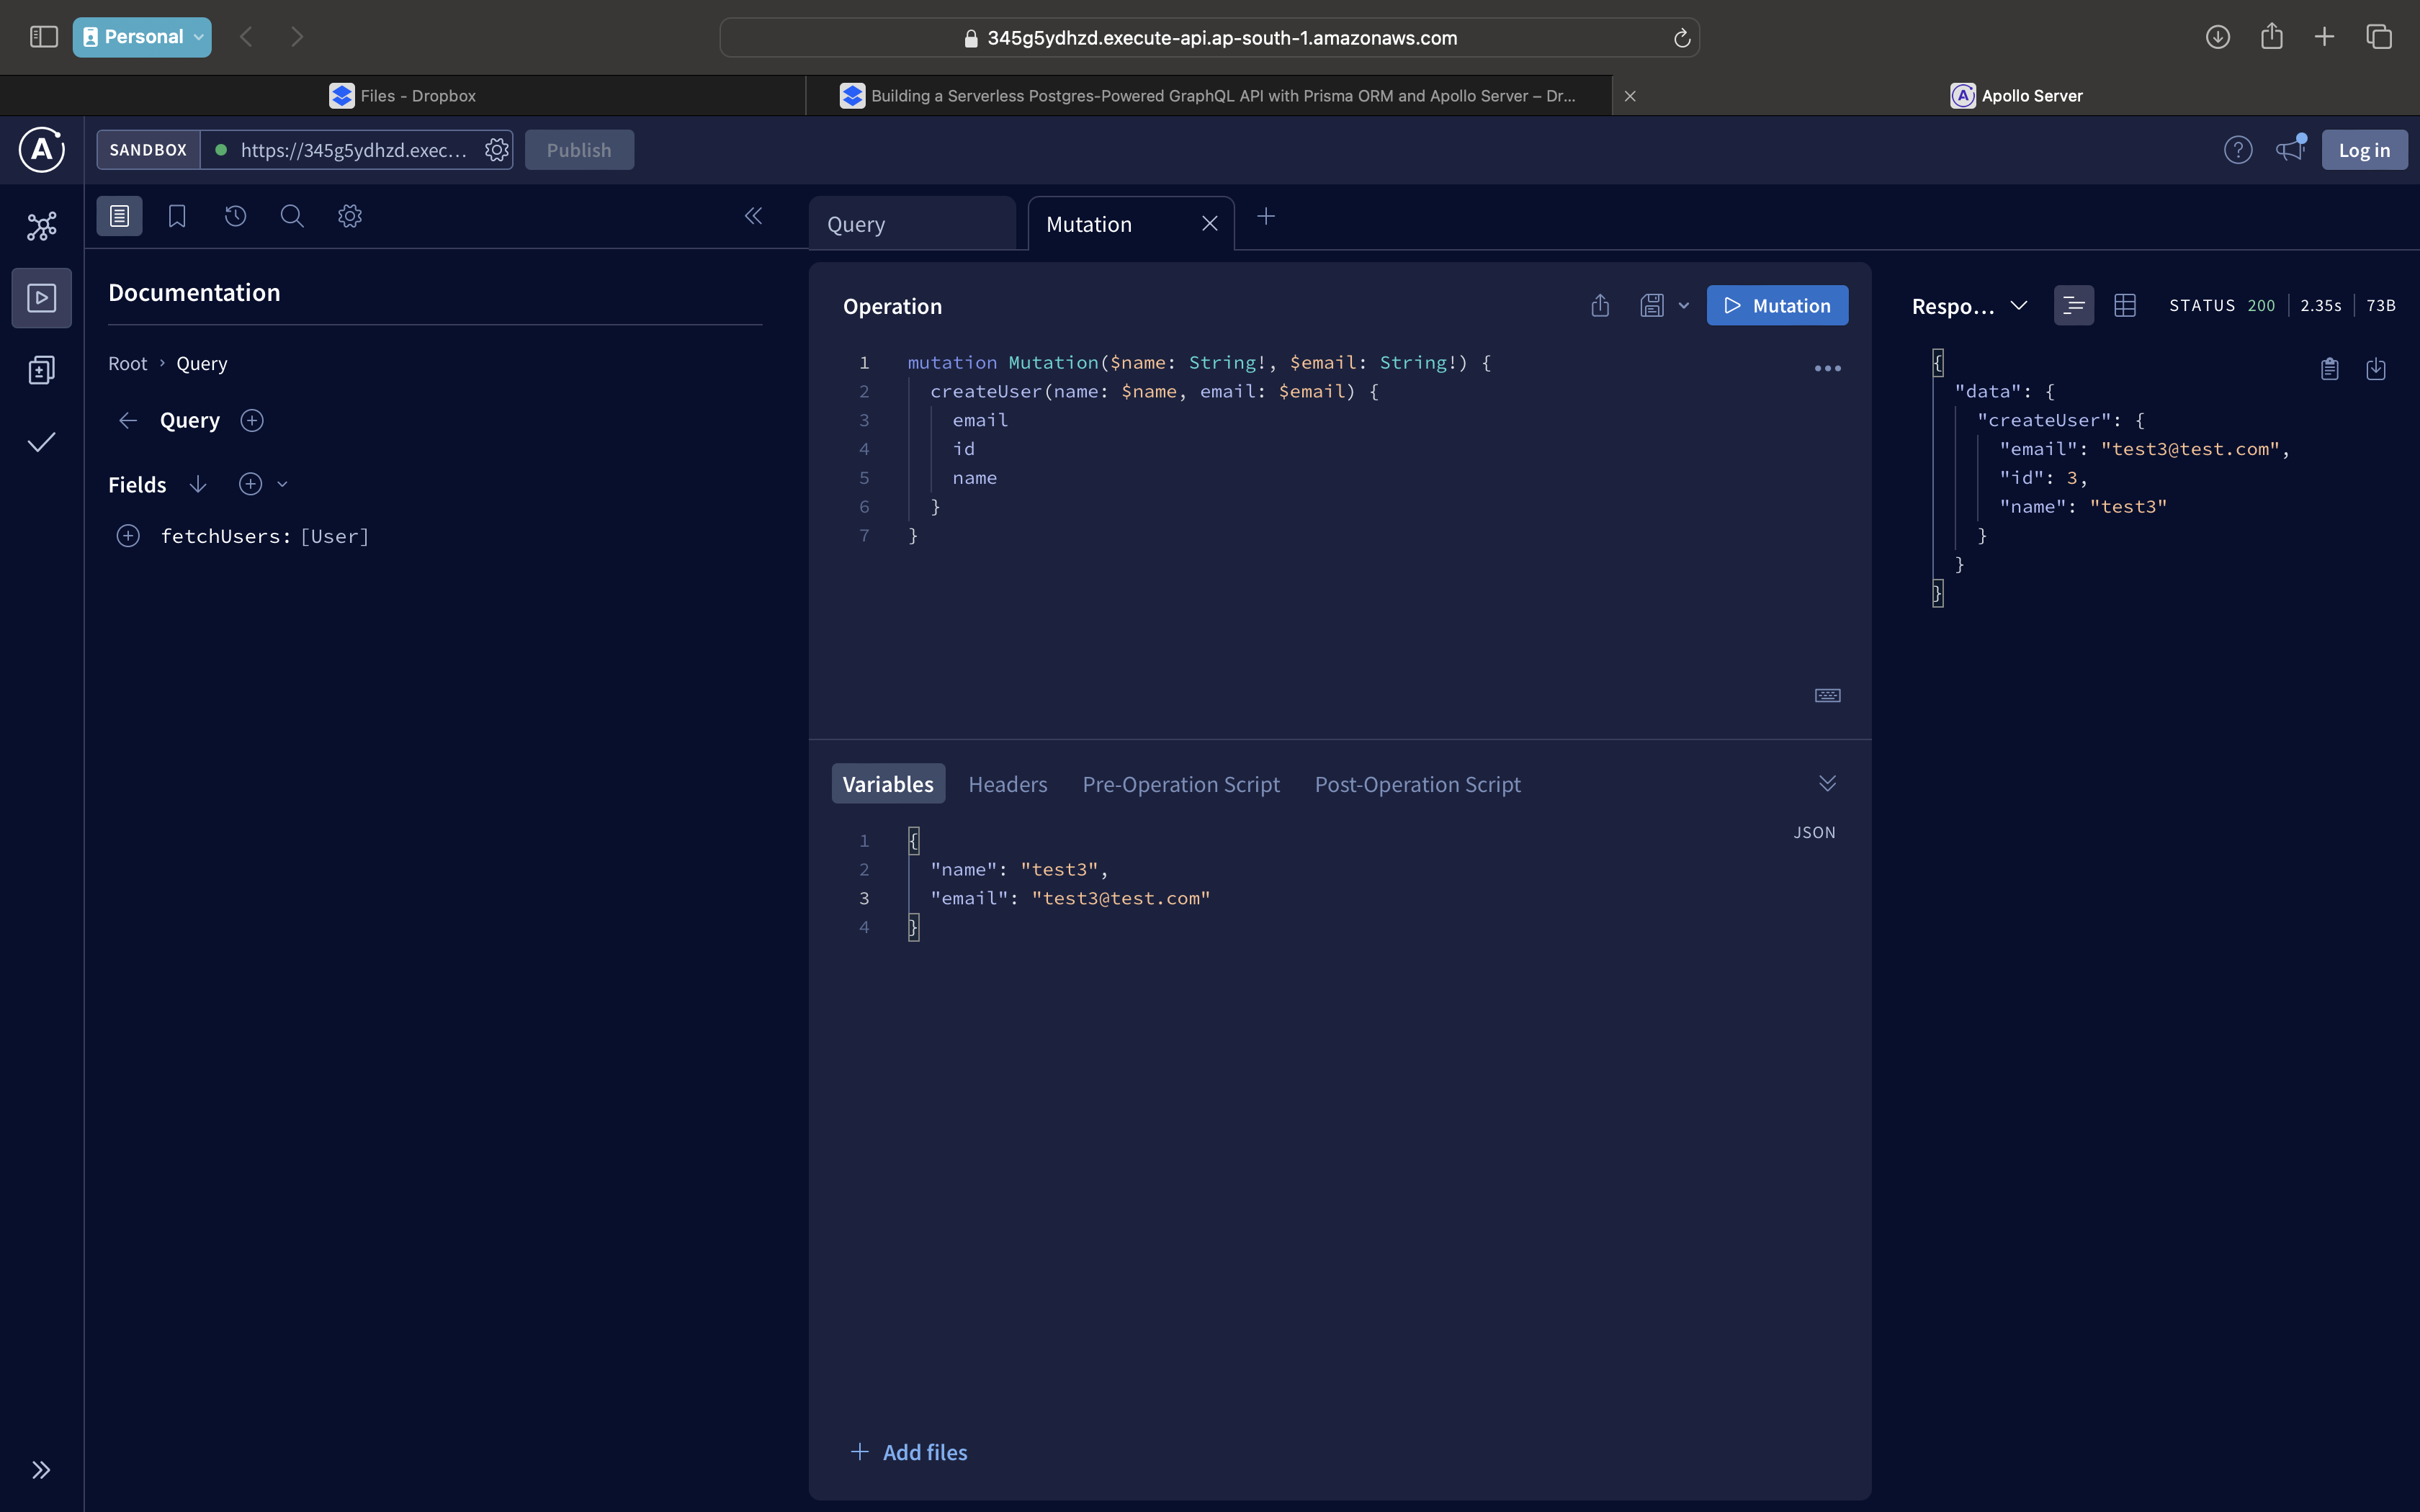This screenshot has width=2420, height=1512.
Task: Open the announcements megaphone icon
Action: pyautogui.click(x=2290, y=150)
